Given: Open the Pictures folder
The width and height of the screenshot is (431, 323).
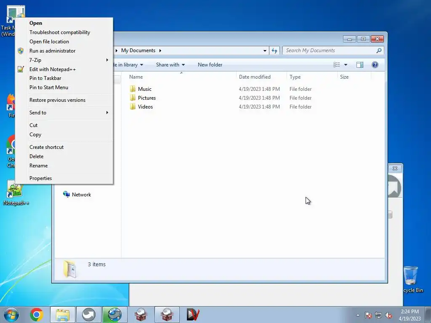Looking at the screenshot, I should point(133,98).
